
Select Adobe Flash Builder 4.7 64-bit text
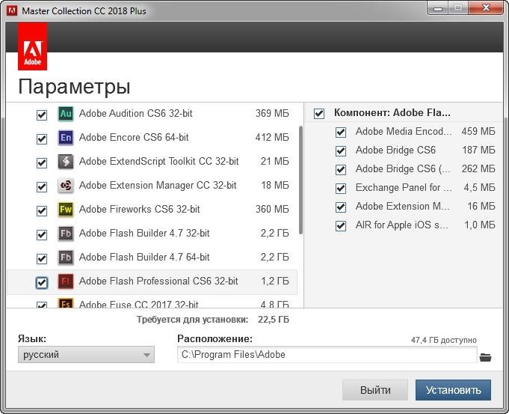[x=144, y=258]
